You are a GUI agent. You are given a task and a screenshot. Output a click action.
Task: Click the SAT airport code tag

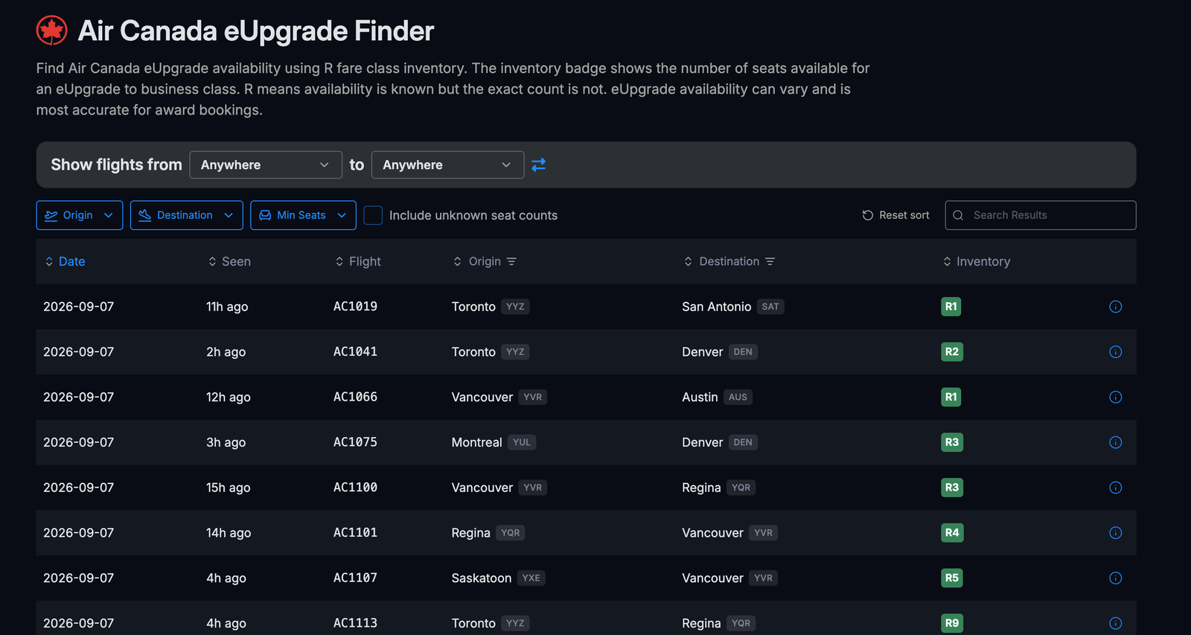point(770,307)
